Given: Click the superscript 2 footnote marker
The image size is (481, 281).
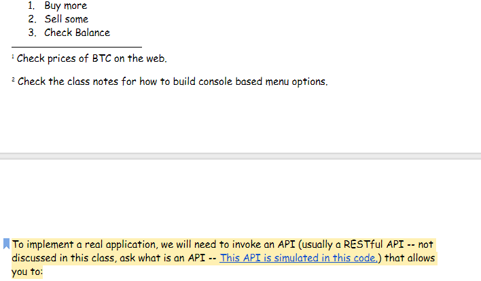Looking at the screenshot, I should [x=13, y=79].
